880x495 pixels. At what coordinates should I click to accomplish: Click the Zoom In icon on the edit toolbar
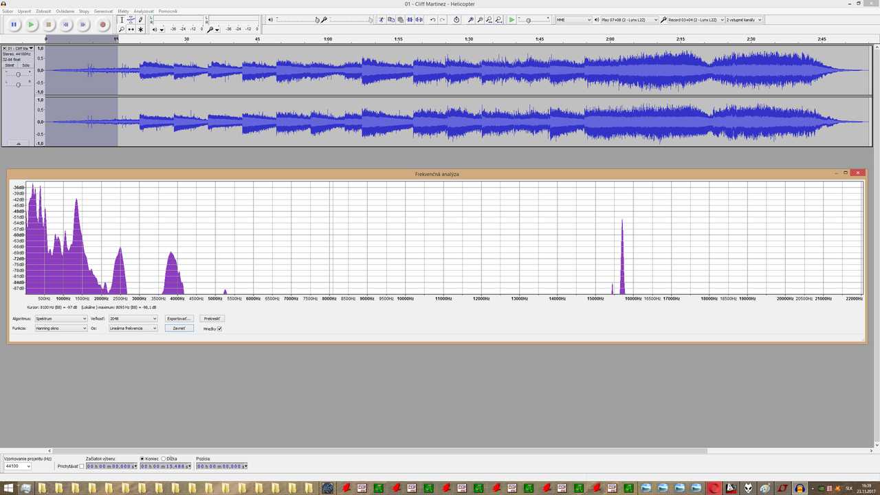click(x=471, y=19)
